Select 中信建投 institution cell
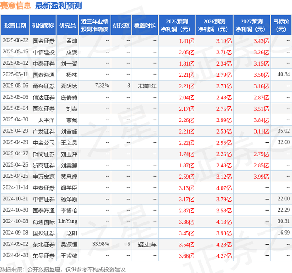 point(43,52)
